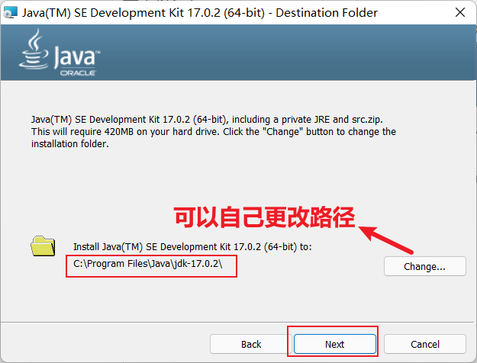Screen dimensions: 477x363
Task: Go back with the Back button
Action: point(251,344)
